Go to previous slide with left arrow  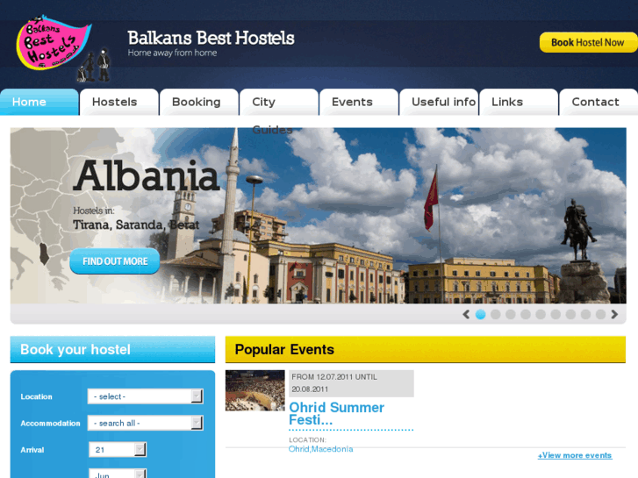466,315
